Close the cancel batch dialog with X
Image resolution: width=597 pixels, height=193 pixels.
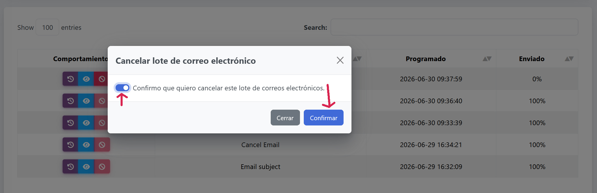(x=340, y=60)
